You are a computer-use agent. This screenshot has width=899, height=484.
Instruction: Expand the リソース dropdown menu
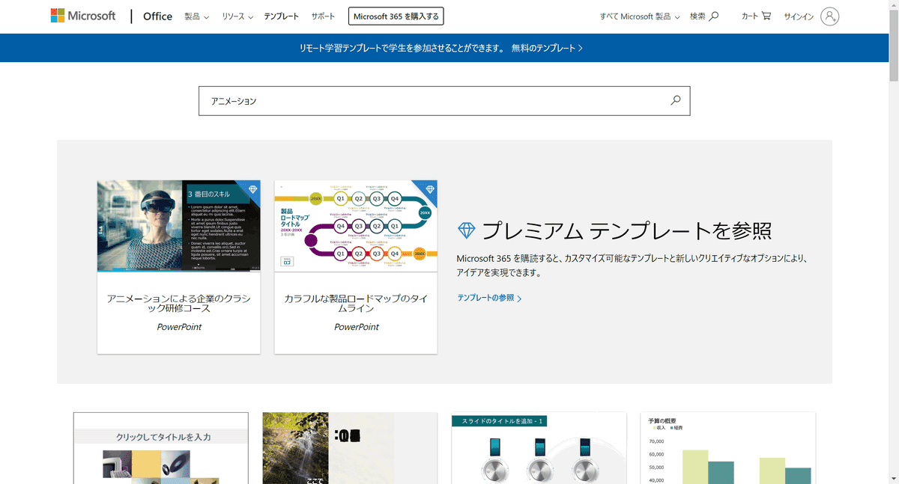[237, 16]
